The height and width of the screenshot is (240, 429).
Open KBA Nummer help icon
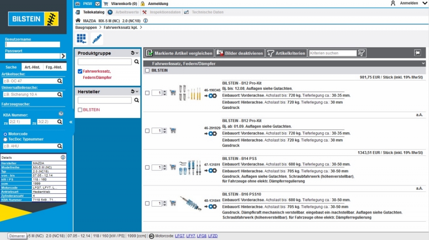coord(61,114)
